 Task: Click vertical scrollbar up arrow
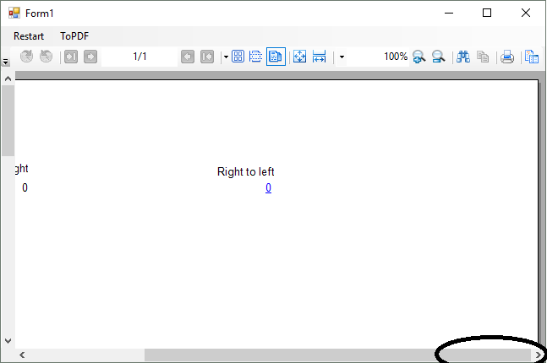pos(8,79)
